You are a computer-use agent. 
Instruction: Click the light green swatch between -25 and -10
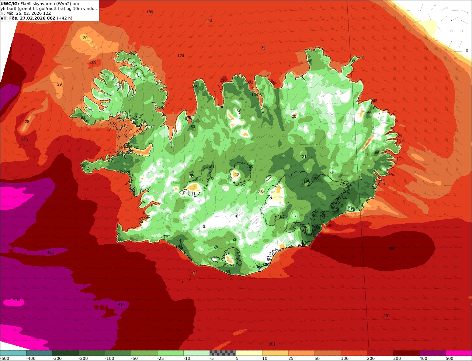point(170,353)
